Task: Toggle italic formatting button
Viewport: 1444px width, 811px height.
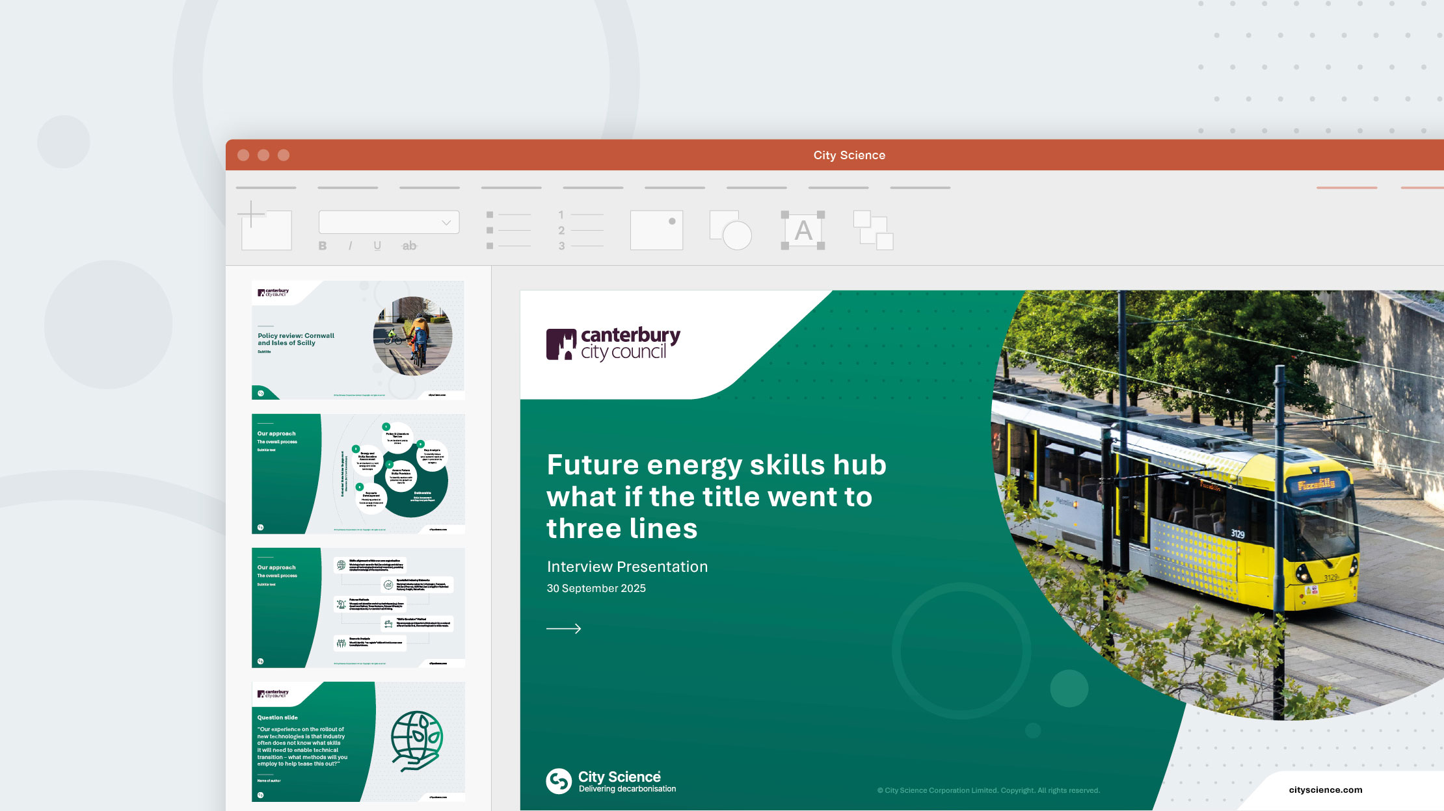Action: [350, 246]
